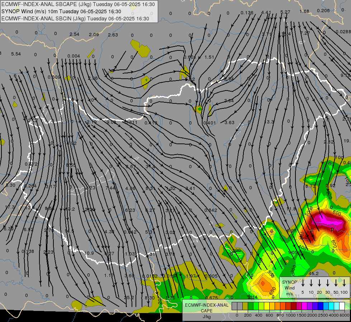Click the 20 m/s wind arrow in legend

coord(319,283)
